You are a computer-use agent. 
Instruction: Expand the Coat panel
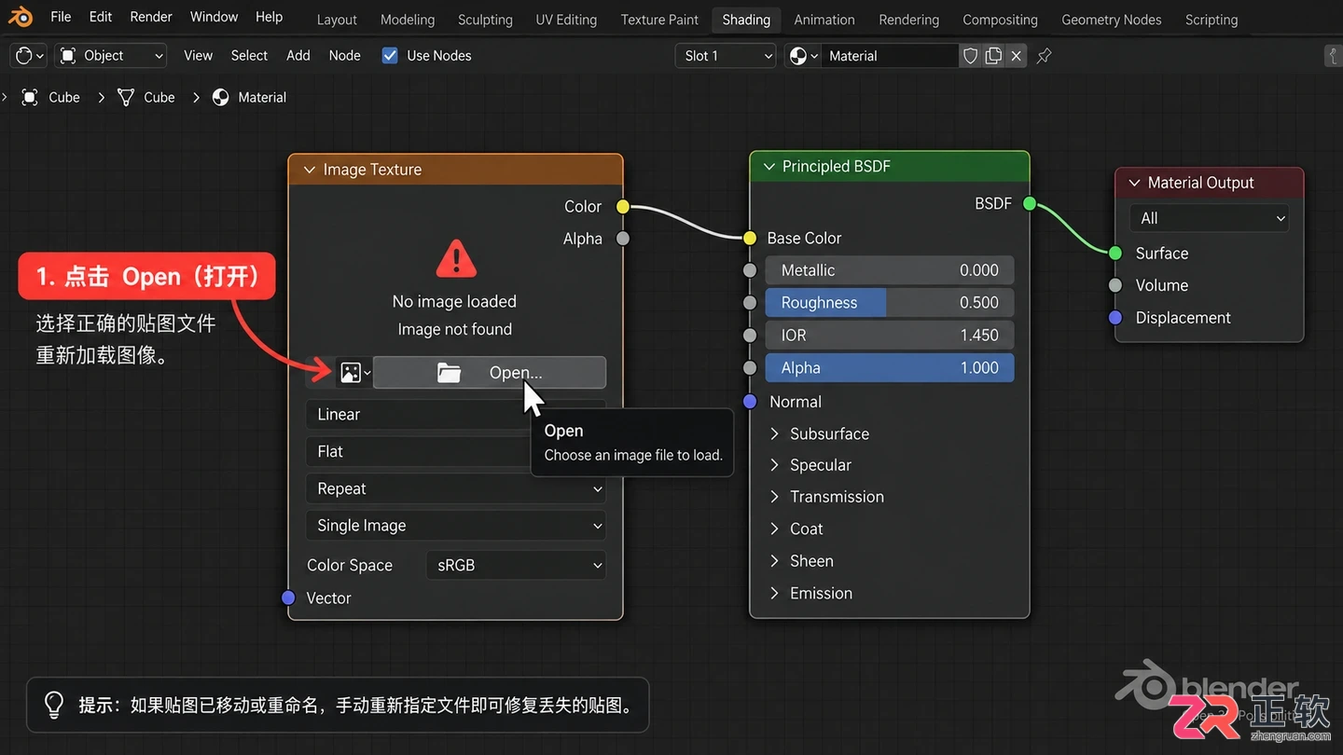774,528
